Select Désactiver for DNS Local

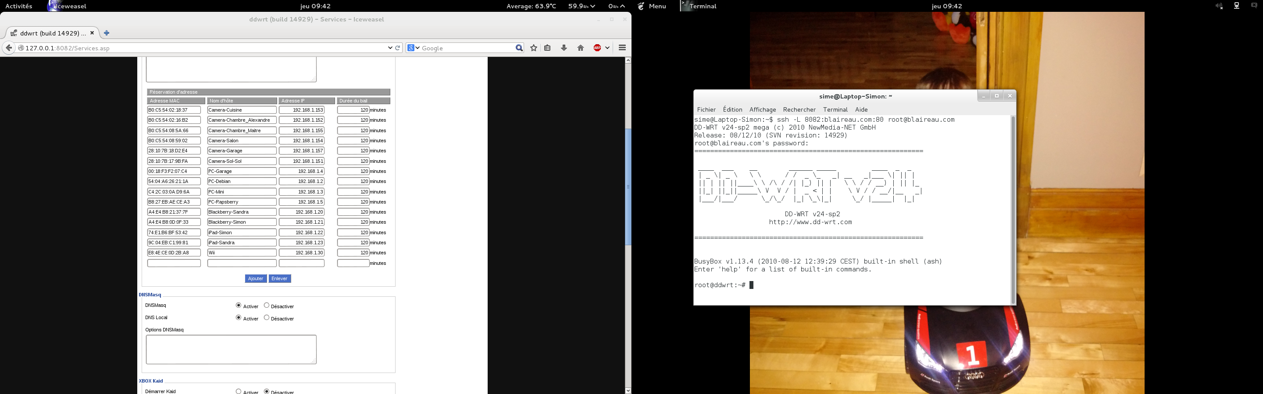267,318
